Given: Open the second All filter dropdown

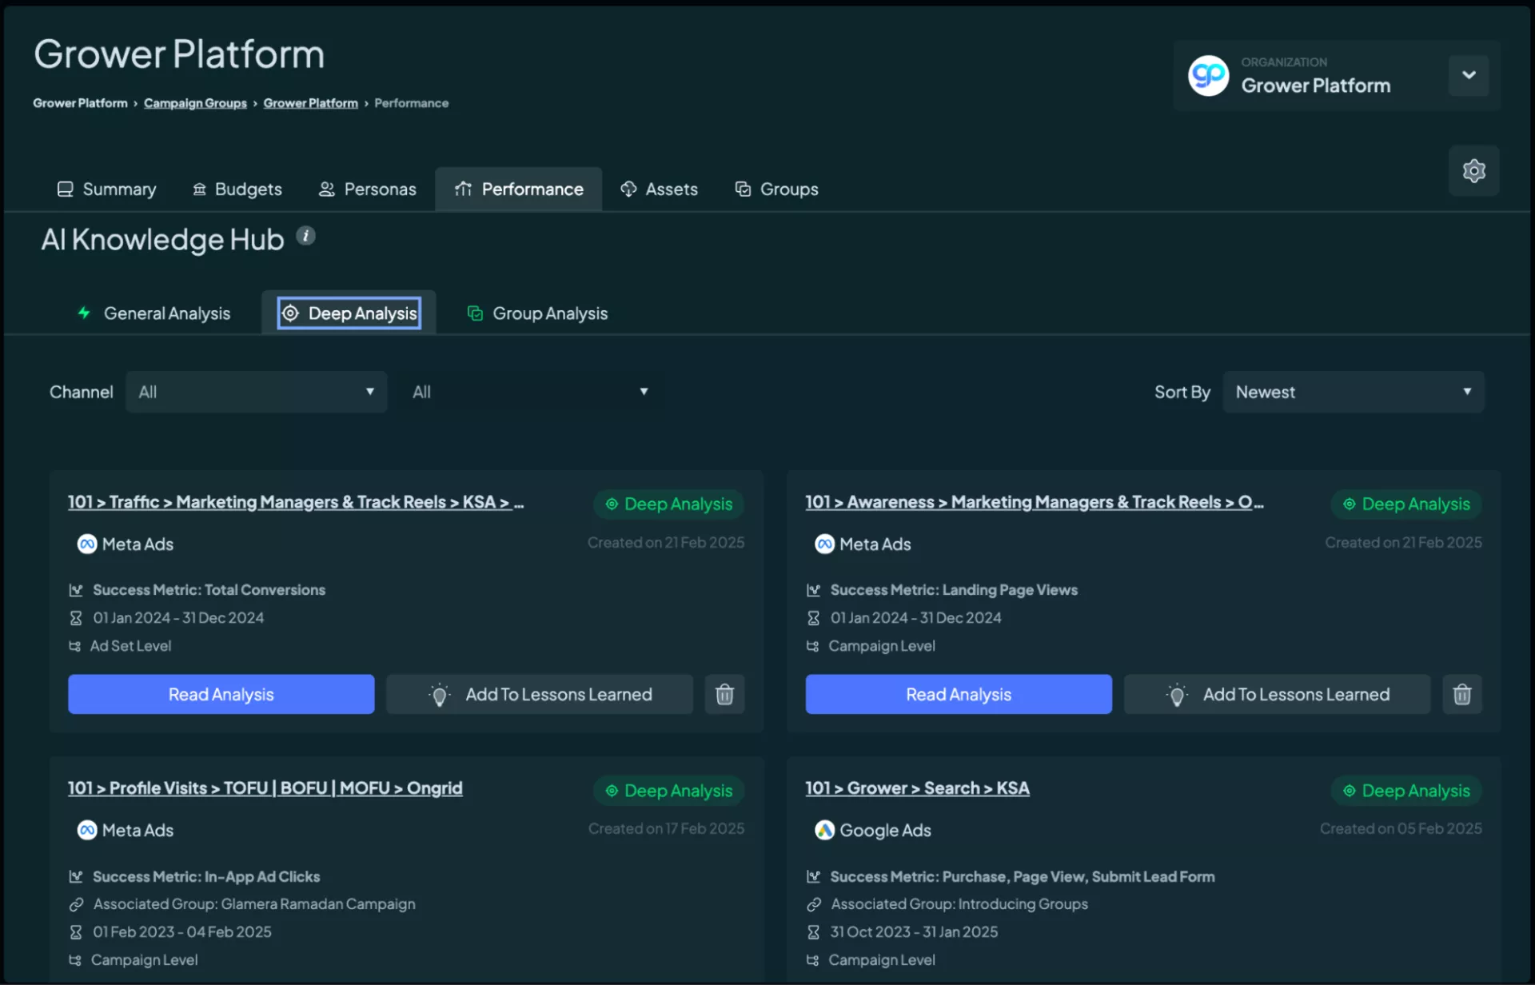Looking at the screenshot, I should coord(529,392).
